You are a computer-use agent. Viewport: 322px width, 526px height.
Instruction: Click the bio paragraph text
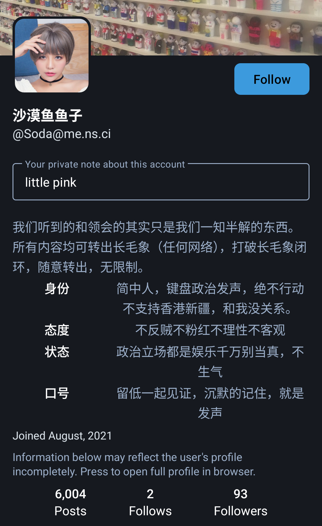coord(160,247)
